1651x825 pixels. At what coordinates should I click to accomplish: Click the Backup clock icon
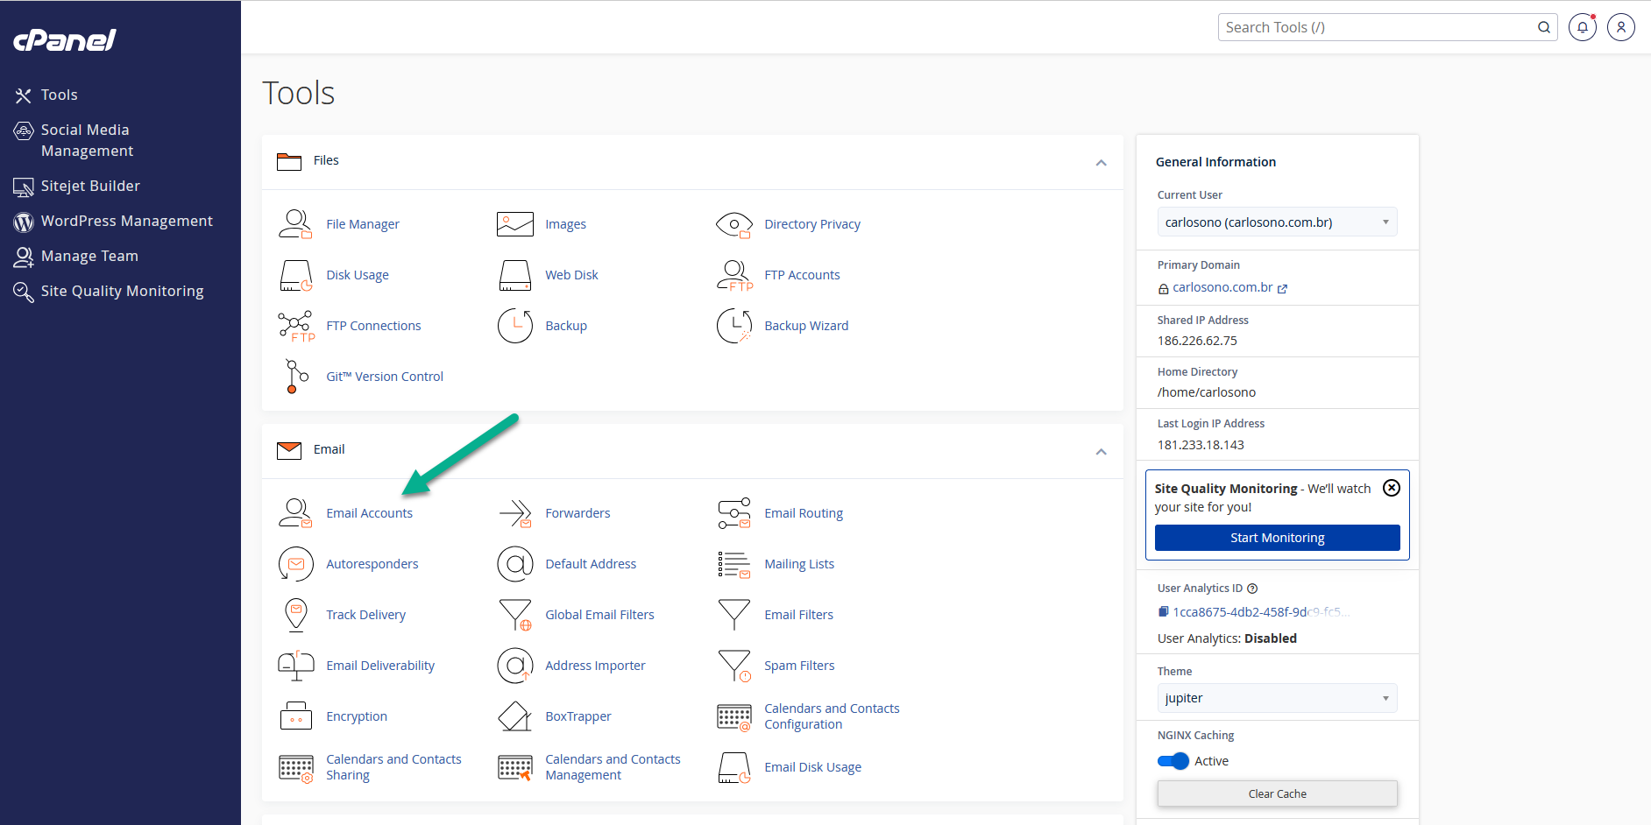point(514,326)
